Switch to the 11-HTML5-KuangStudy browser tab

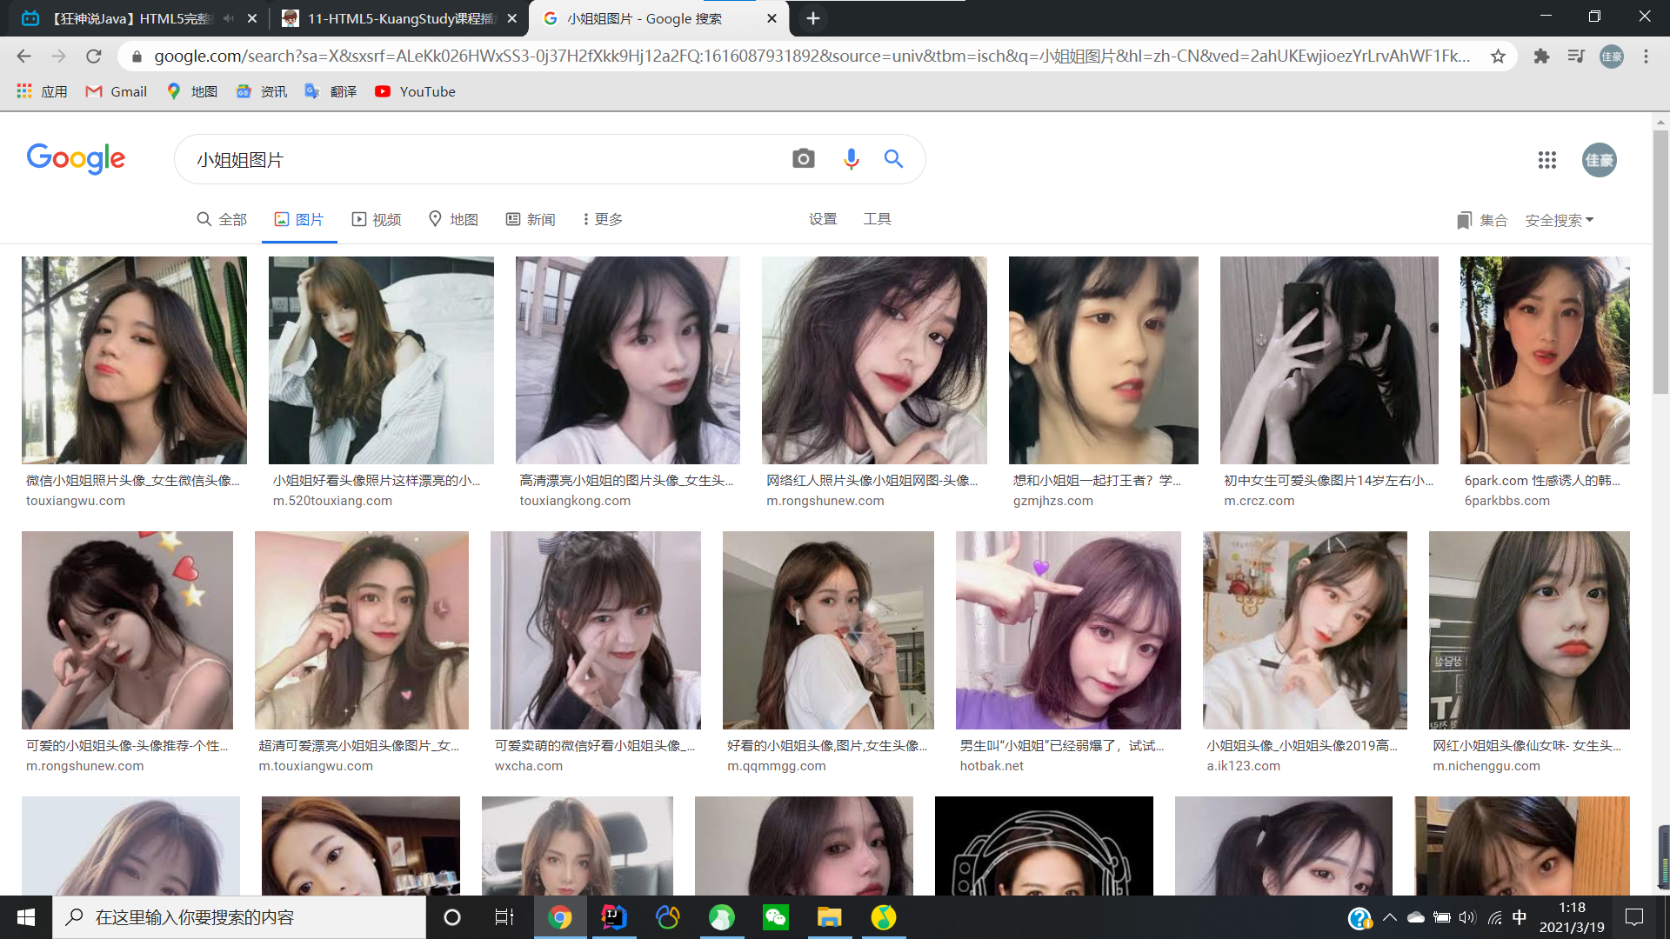[x=398, y=18]
